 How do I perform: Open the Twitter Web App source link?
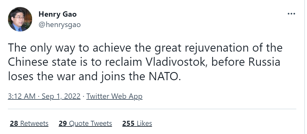114,96
